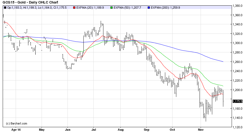Click the Nov date axis label
This screenshot has width=243, height=138.
(201, 130)
